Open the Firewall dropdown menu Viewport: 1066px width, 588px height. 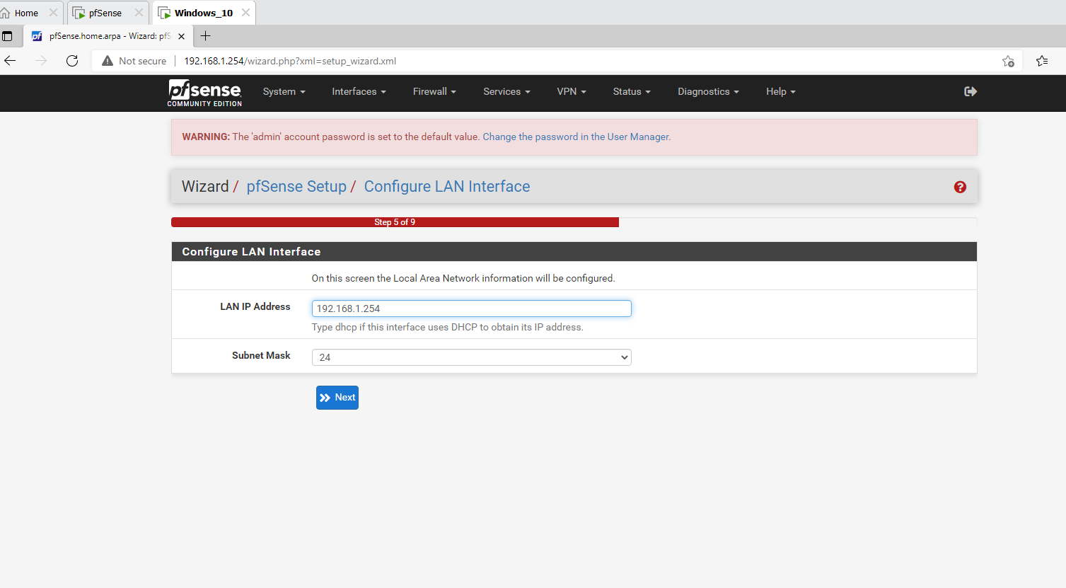click(434, 91)
